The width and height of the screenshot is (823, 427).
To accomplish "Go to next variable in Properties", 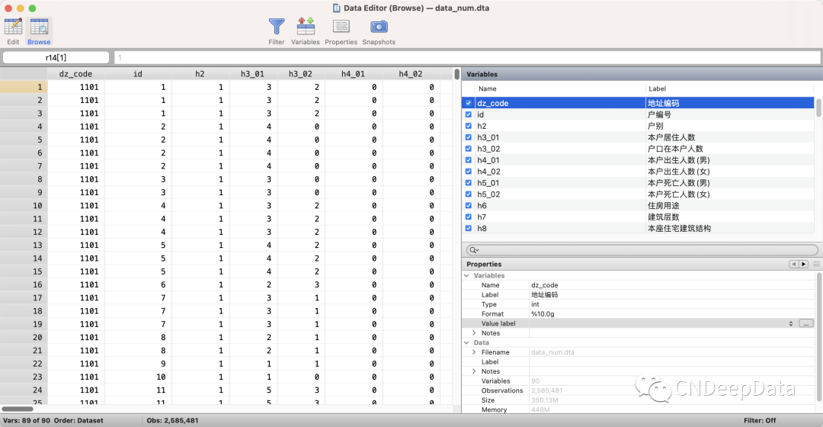I will pyautogui.click(x=804, y=264).
